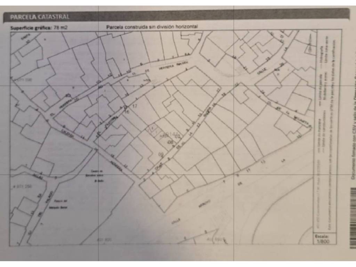The height and width of the screenshot is (267, 356).
Task: Click the vertical map legend panel
Action: click(x=326, y=132)
